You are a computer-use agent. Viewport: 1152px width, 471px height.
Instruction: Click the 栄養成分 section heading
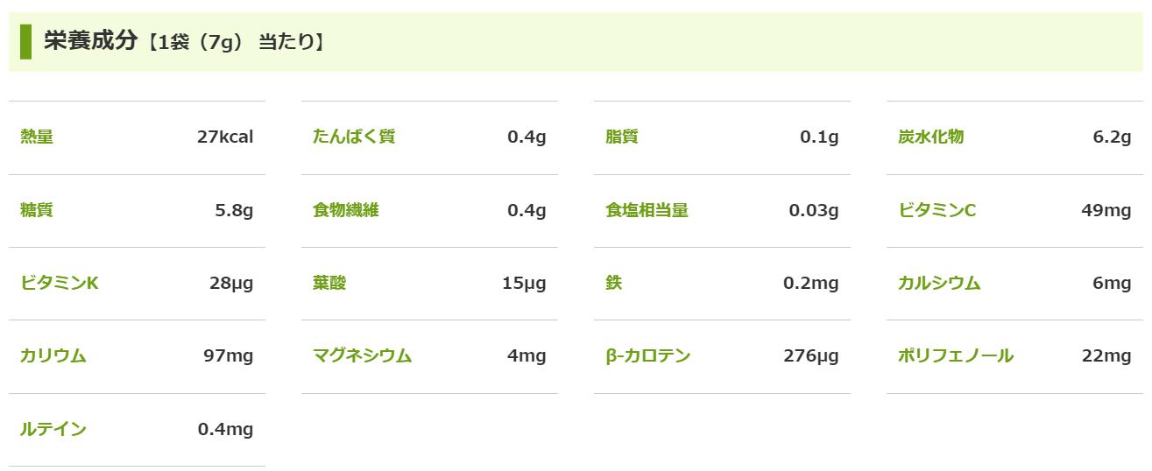(x=91, y=41)
